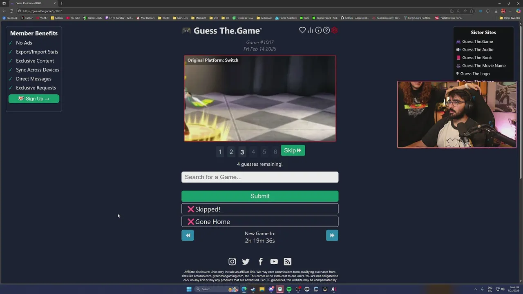
Task: Open the Reddit bookmarks folder
Action: click(x=163, y=18)
